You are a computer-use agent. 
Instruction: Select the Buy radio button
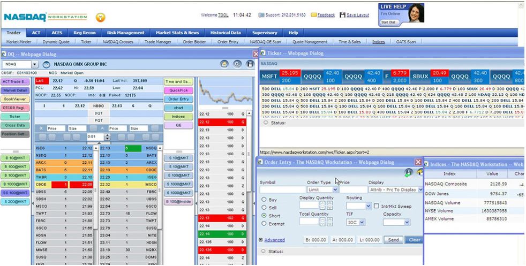tap(264, 200)
